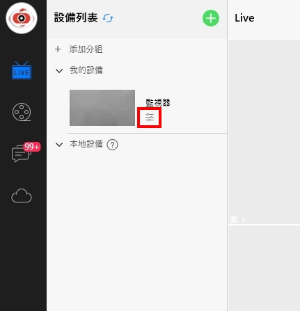The height and width of the screenshot is (311, 300).
Task: Click the Live header title
Action: 244,18
